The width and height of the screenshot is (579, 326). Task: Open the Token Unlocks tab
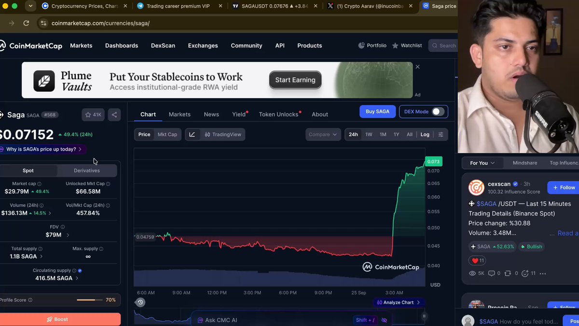280,114
